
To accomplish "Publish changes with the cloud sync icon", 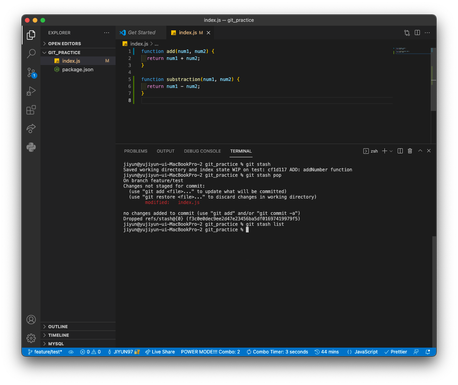I will click(x=71, y=352).
